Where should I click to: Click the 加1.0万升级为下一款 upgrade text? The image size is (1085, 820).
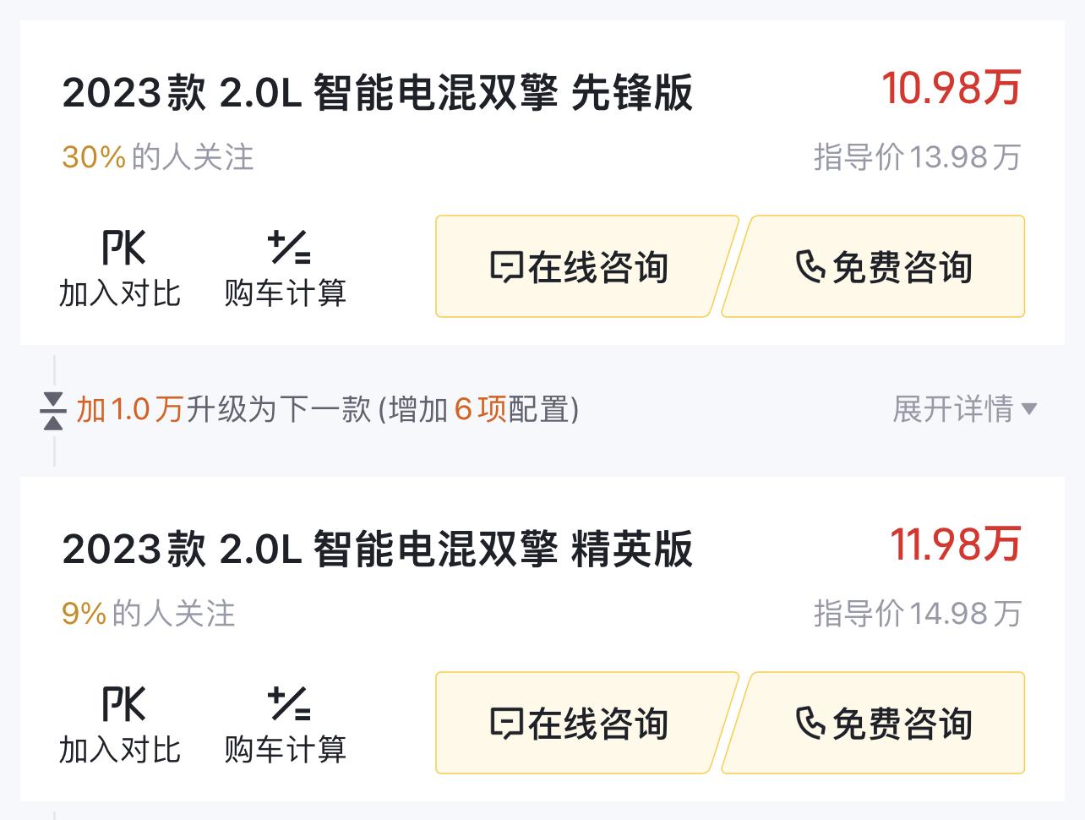click(224, 410)
